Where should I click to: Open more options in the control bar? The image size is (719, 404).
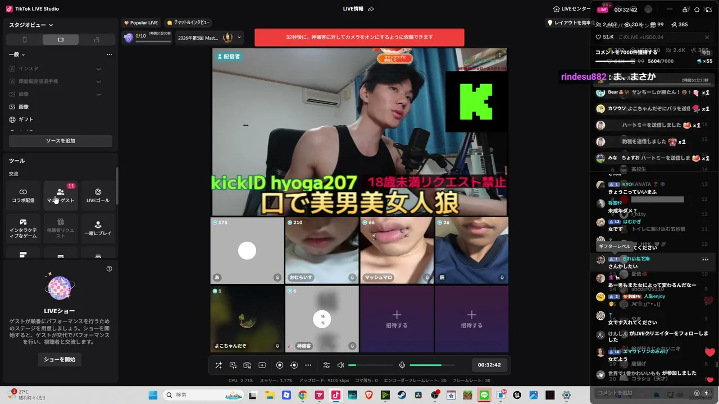[x=308, y=365]
